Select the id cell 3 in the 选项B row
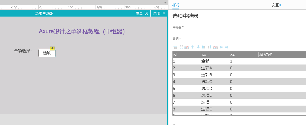Screen dimensions: 306x125 (187, 75)
